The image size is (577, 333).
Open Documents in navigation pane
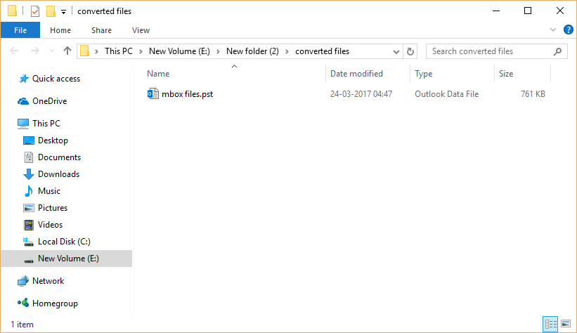[59, 157]
